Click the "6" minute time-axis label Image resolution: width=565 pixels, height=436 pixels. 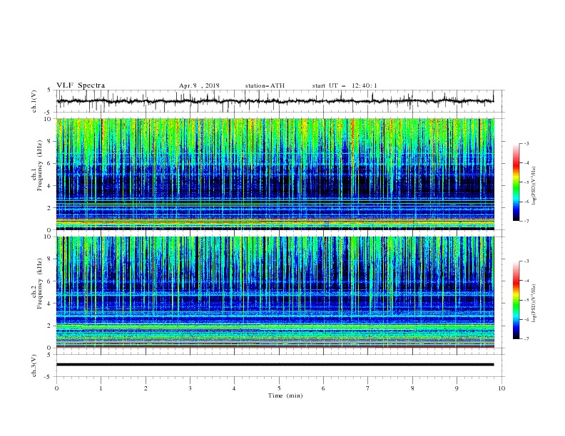pos(323,388)
